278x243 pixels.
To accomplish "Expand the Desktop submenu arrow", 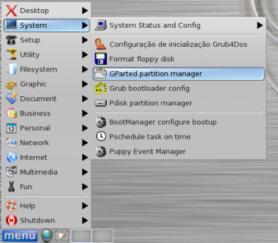I will tap(85, 10).
